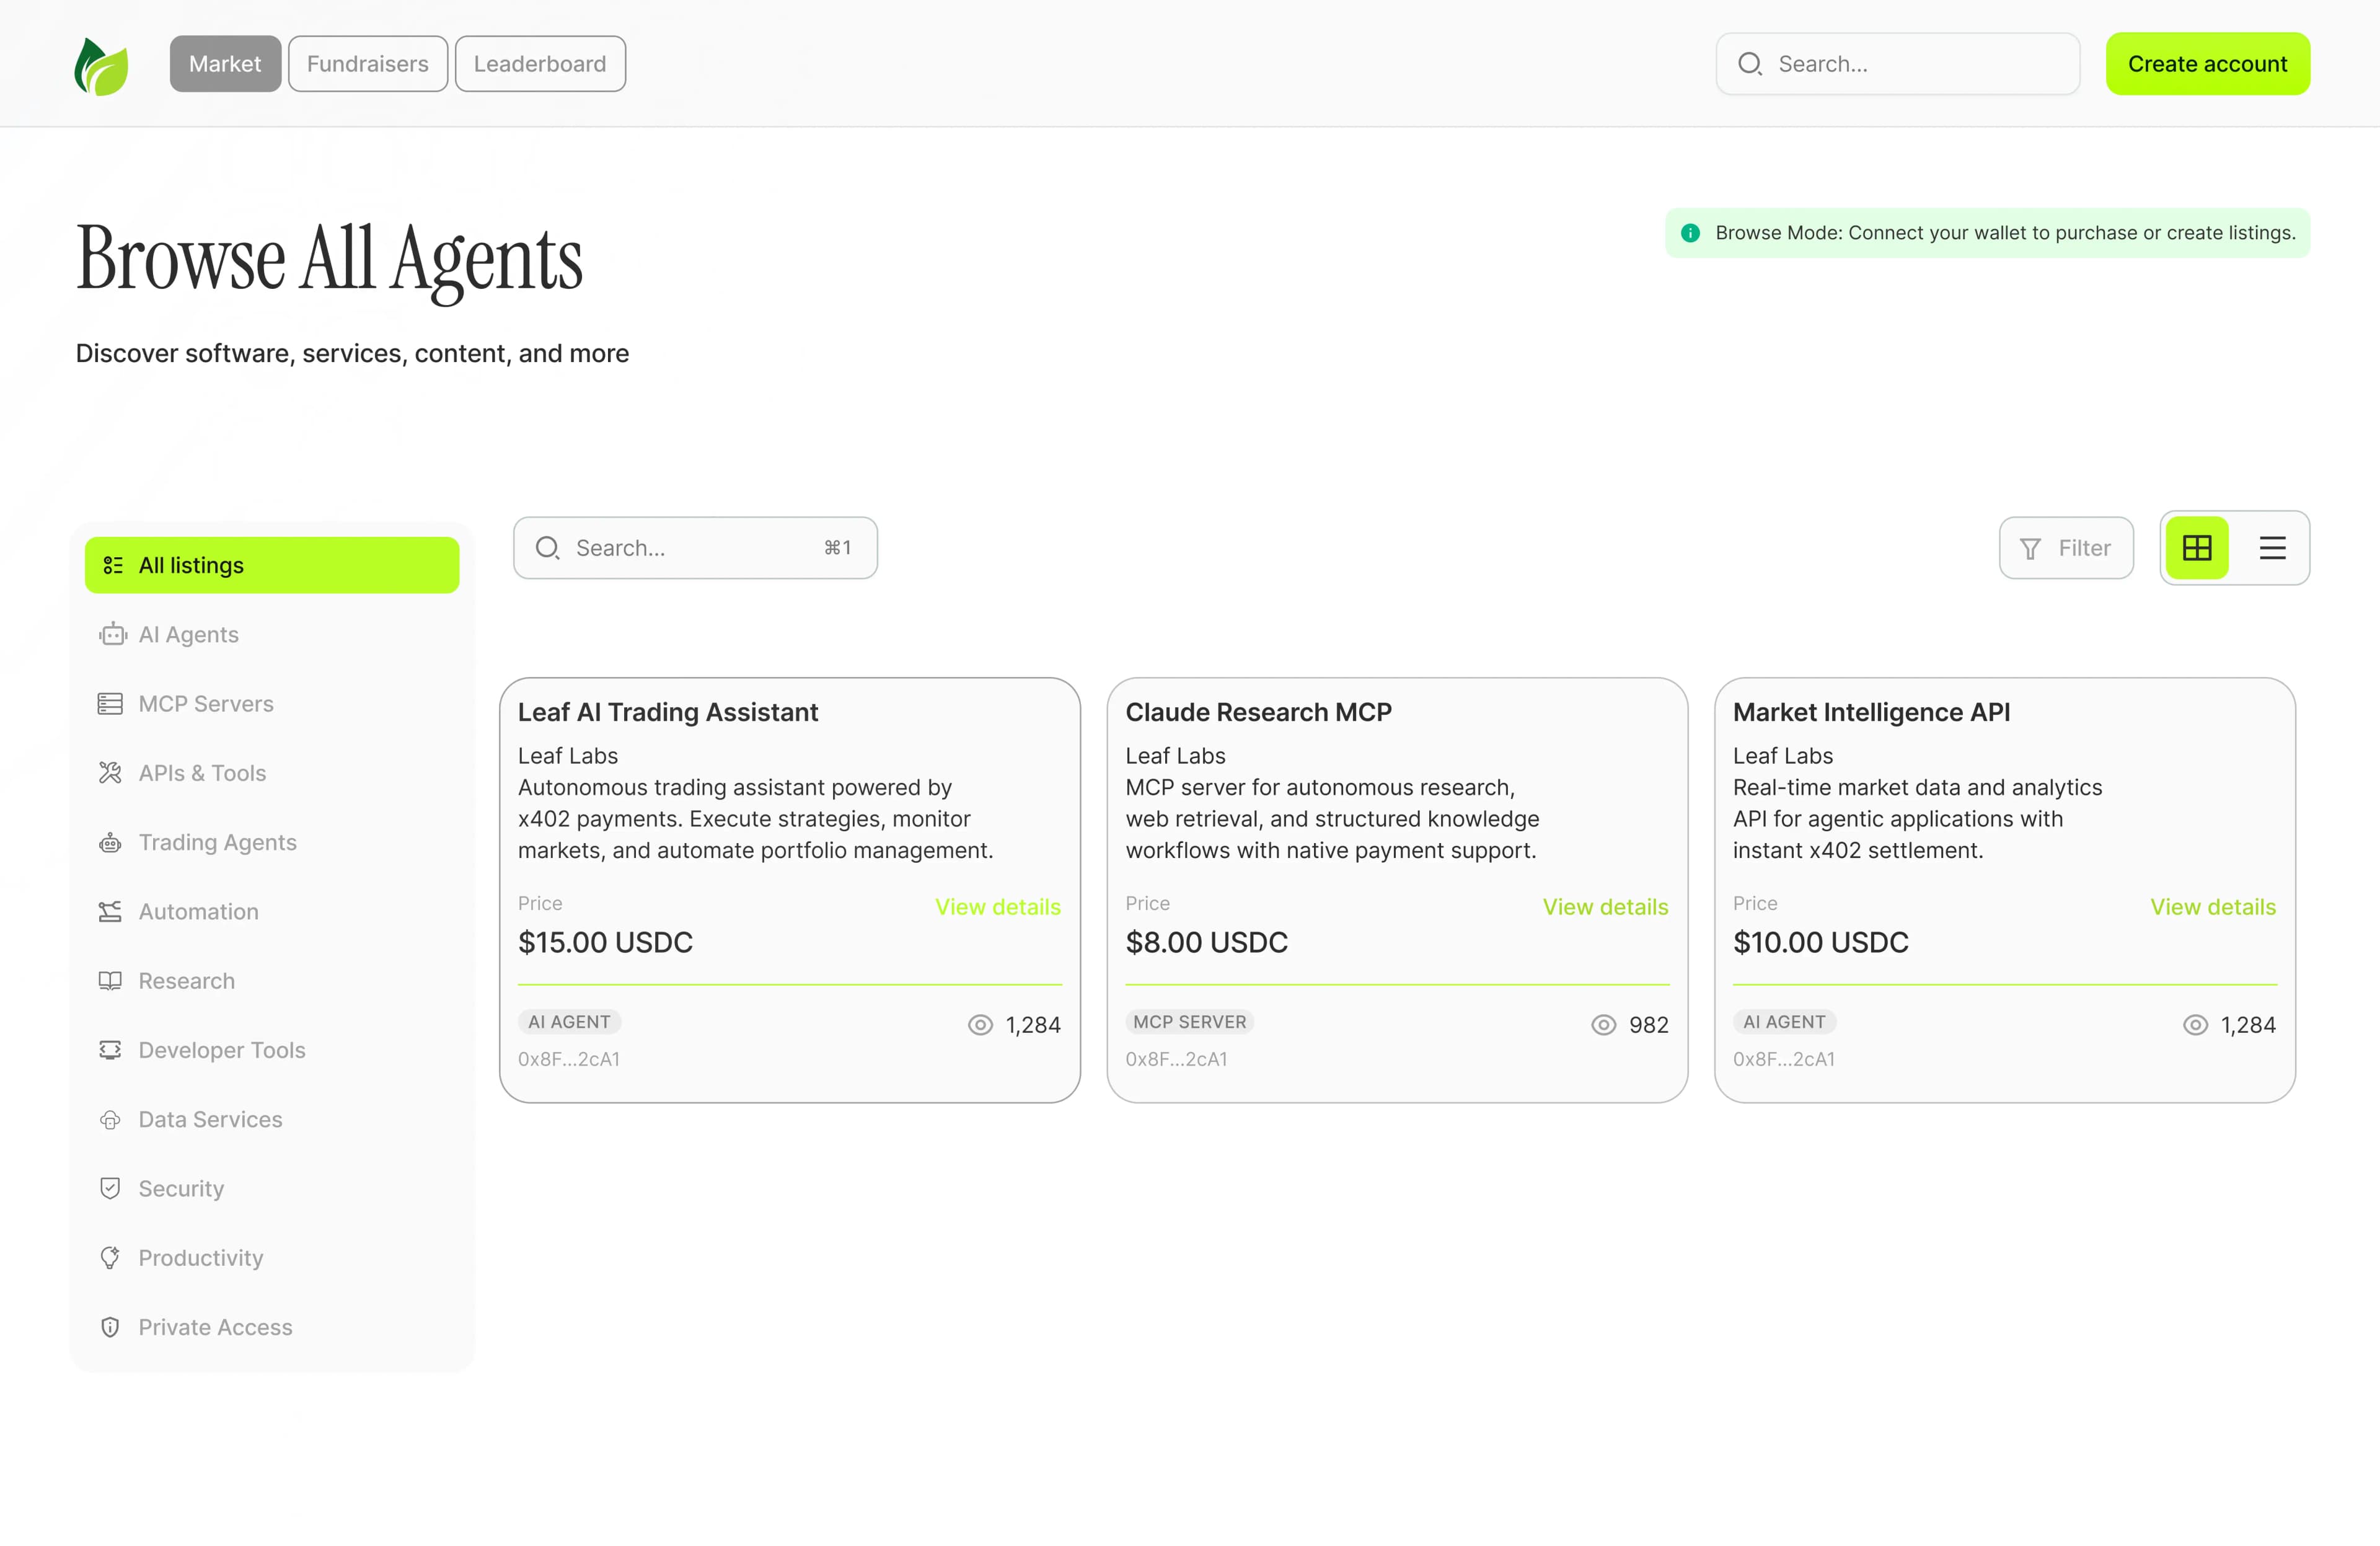Click the green info icon in Browse Mode banner
Screen dimensions: 2380x1546
point(1690,233)
